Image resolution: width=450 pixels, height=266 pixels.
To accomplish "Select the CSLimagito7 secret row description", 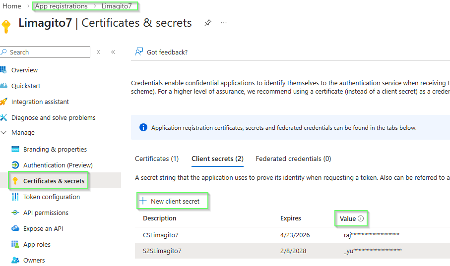I will pyautogui.click(x=161, y=235).
